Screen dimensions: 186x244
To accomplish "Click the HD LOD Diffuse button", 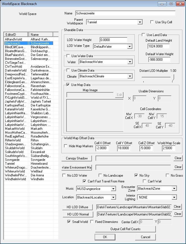I will (77, 207).
